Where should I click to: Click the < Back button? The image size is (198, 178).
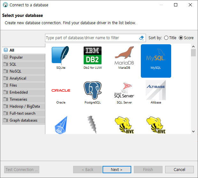click(x=88, y=170)
